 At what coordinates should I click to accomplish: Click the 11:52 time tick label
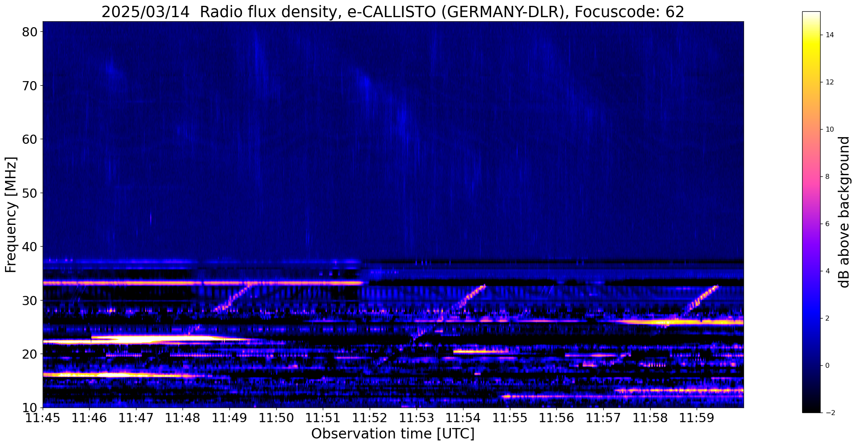coord(370,418)
